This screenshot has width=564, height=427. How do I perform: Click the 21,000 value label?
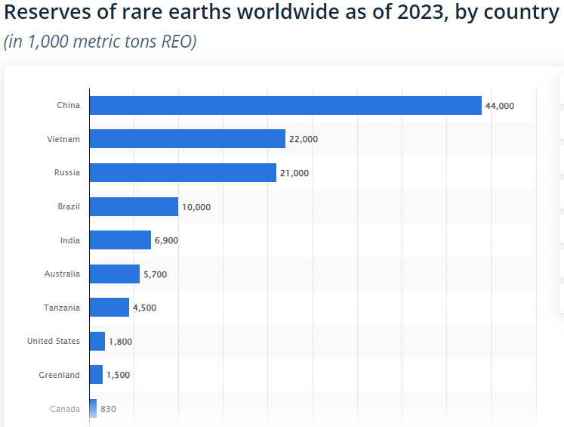(x=294, y=173)
